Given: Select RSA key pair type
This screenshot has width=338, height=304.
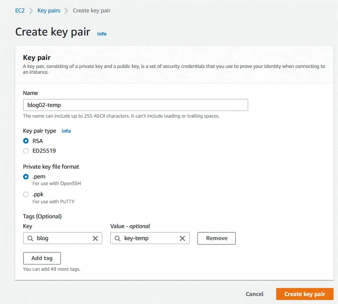Looking at the screenshot, I should click(26, 141).
